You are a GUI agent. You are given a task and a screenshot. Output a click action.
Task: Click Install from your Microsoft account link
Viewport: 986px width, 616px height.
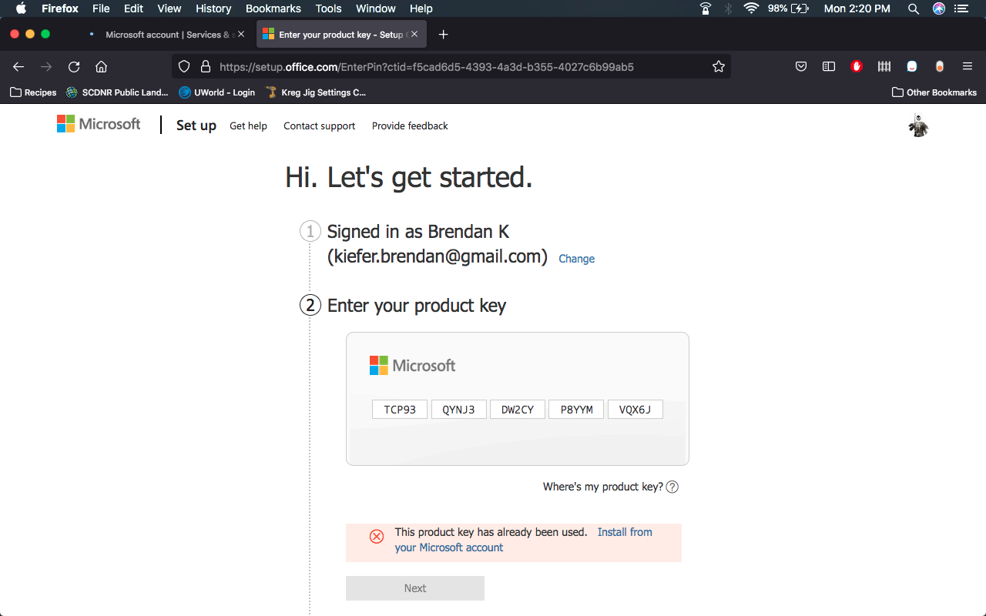[624, 532]
